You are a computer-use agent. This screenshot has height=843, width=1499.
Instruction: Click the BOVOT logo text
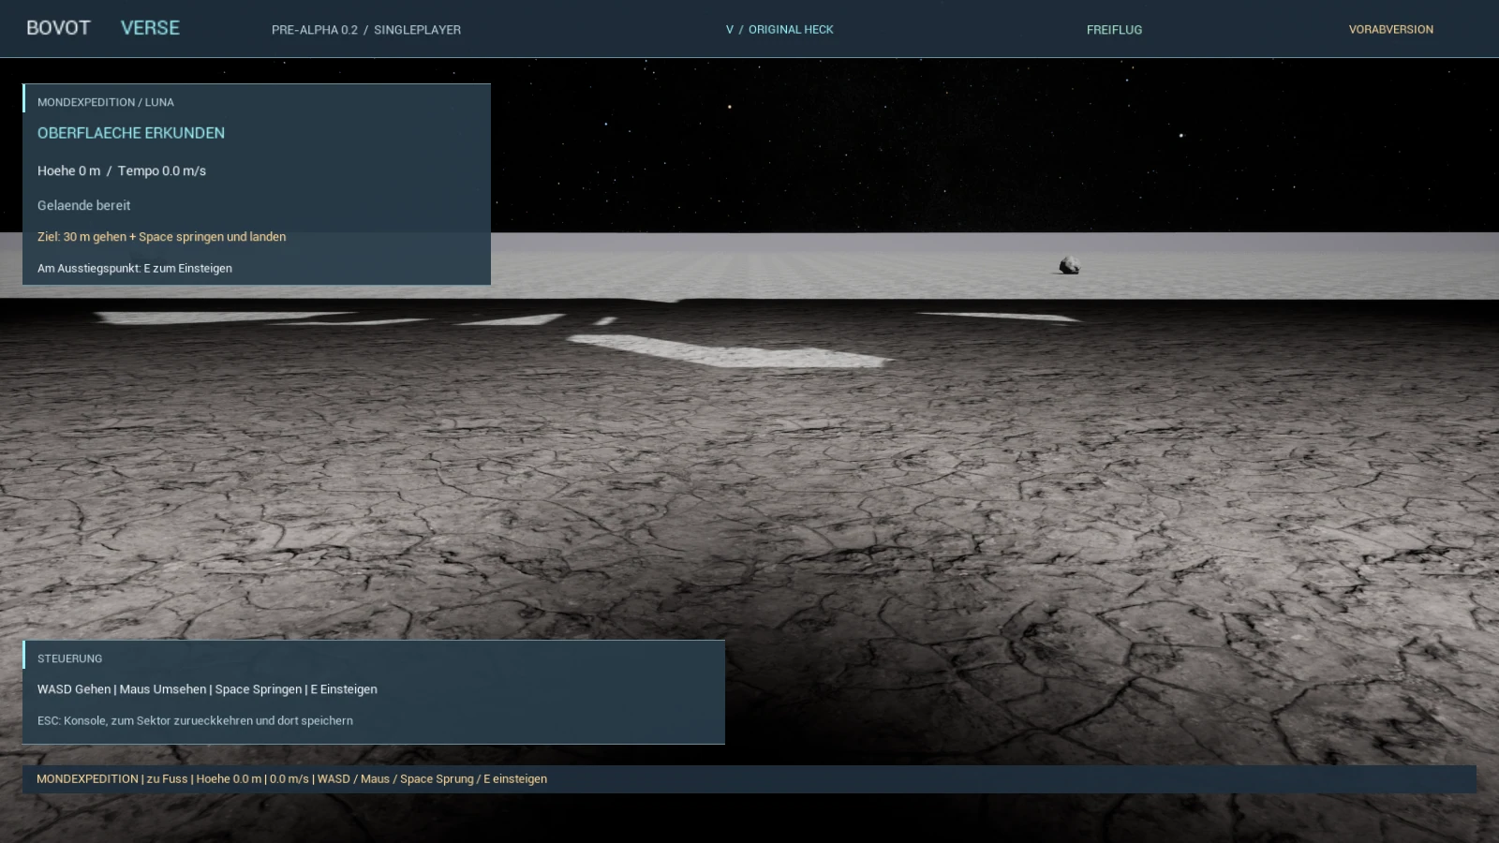58,28
